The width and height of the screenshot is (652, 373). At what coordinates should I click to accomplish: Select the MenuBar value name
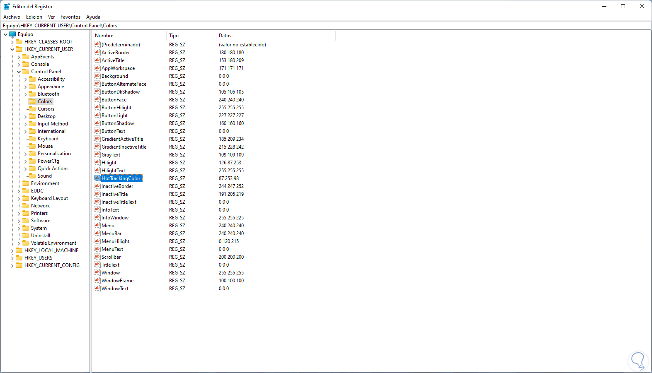111,233
